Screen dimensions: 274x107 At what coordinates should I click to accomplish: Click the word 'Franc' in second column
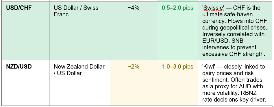pyautogui.click(x=61, y=14)
